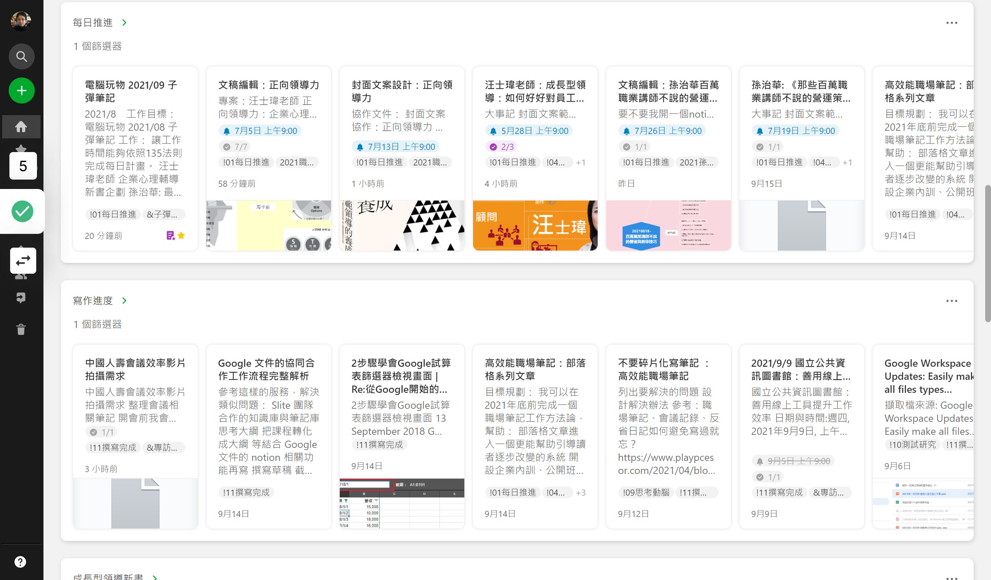Open the orange 汪士瑋 card thumbnail
The height and width of the screenshot is (580, 991).
[535, 226]
